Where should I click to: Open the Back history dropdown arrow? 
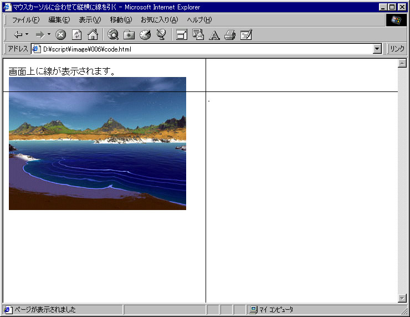point(27,34)
